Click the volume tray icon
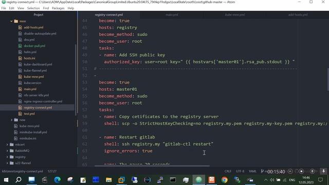 click(272, 180)
